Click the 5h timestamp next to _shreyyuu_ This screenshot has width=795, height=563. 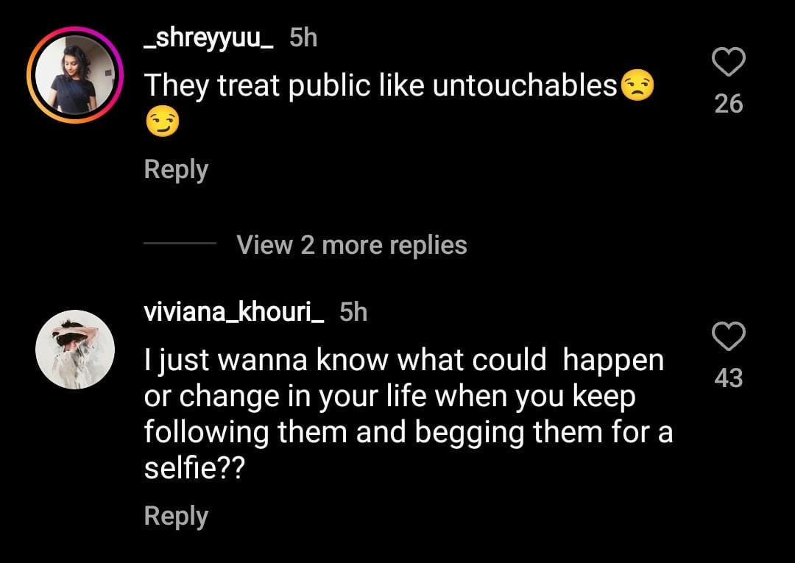tap(303, 38)
